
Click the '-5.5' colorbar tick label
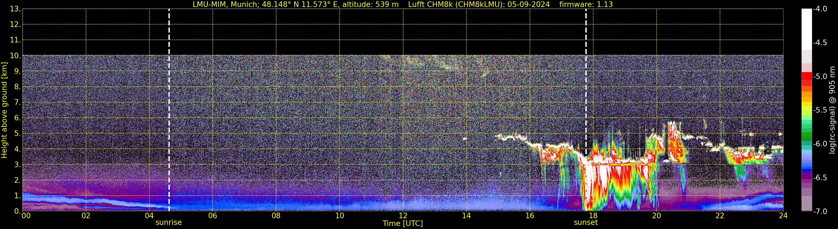(x=820, y=110)
